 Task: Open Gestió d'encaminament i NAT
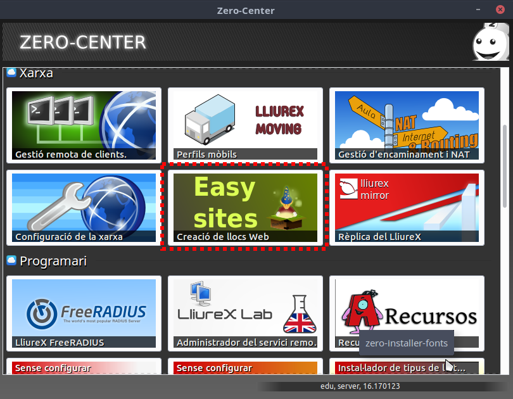point(407,124)
